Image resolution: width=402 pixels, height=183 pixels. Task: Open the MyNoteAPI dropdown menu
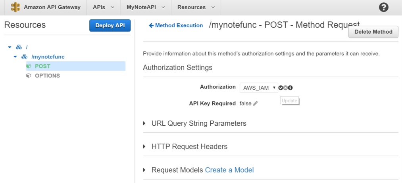146,8
